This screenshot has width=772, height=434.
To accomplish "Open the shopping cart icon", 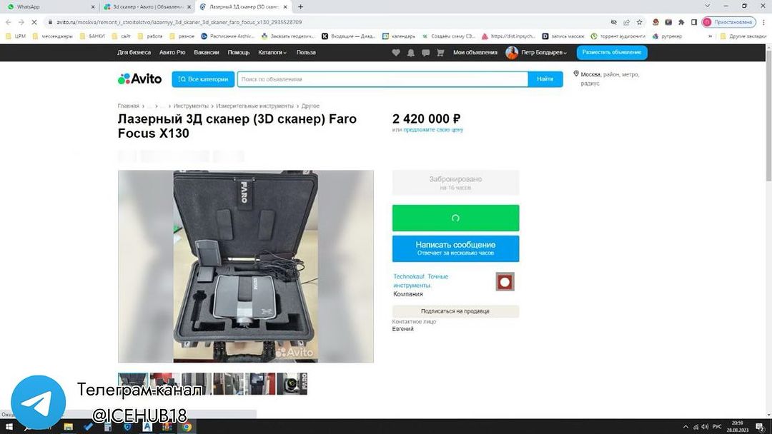I will click(x=440, y=53).
